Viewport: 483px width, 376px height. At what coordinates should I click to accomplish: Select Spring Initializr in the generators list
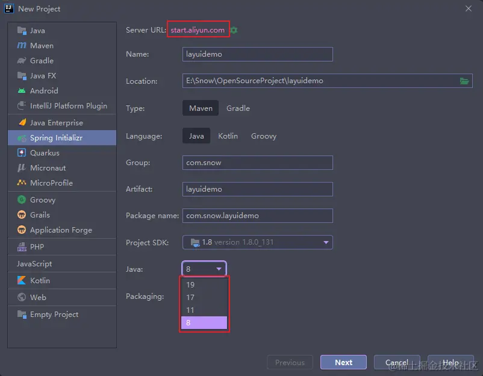point(62,138)
